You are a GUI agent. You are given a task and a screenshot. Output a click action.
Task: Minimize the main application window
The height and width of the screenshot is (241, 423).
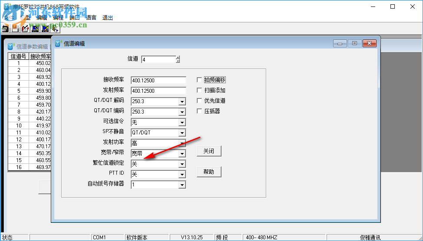coord(373,7)
